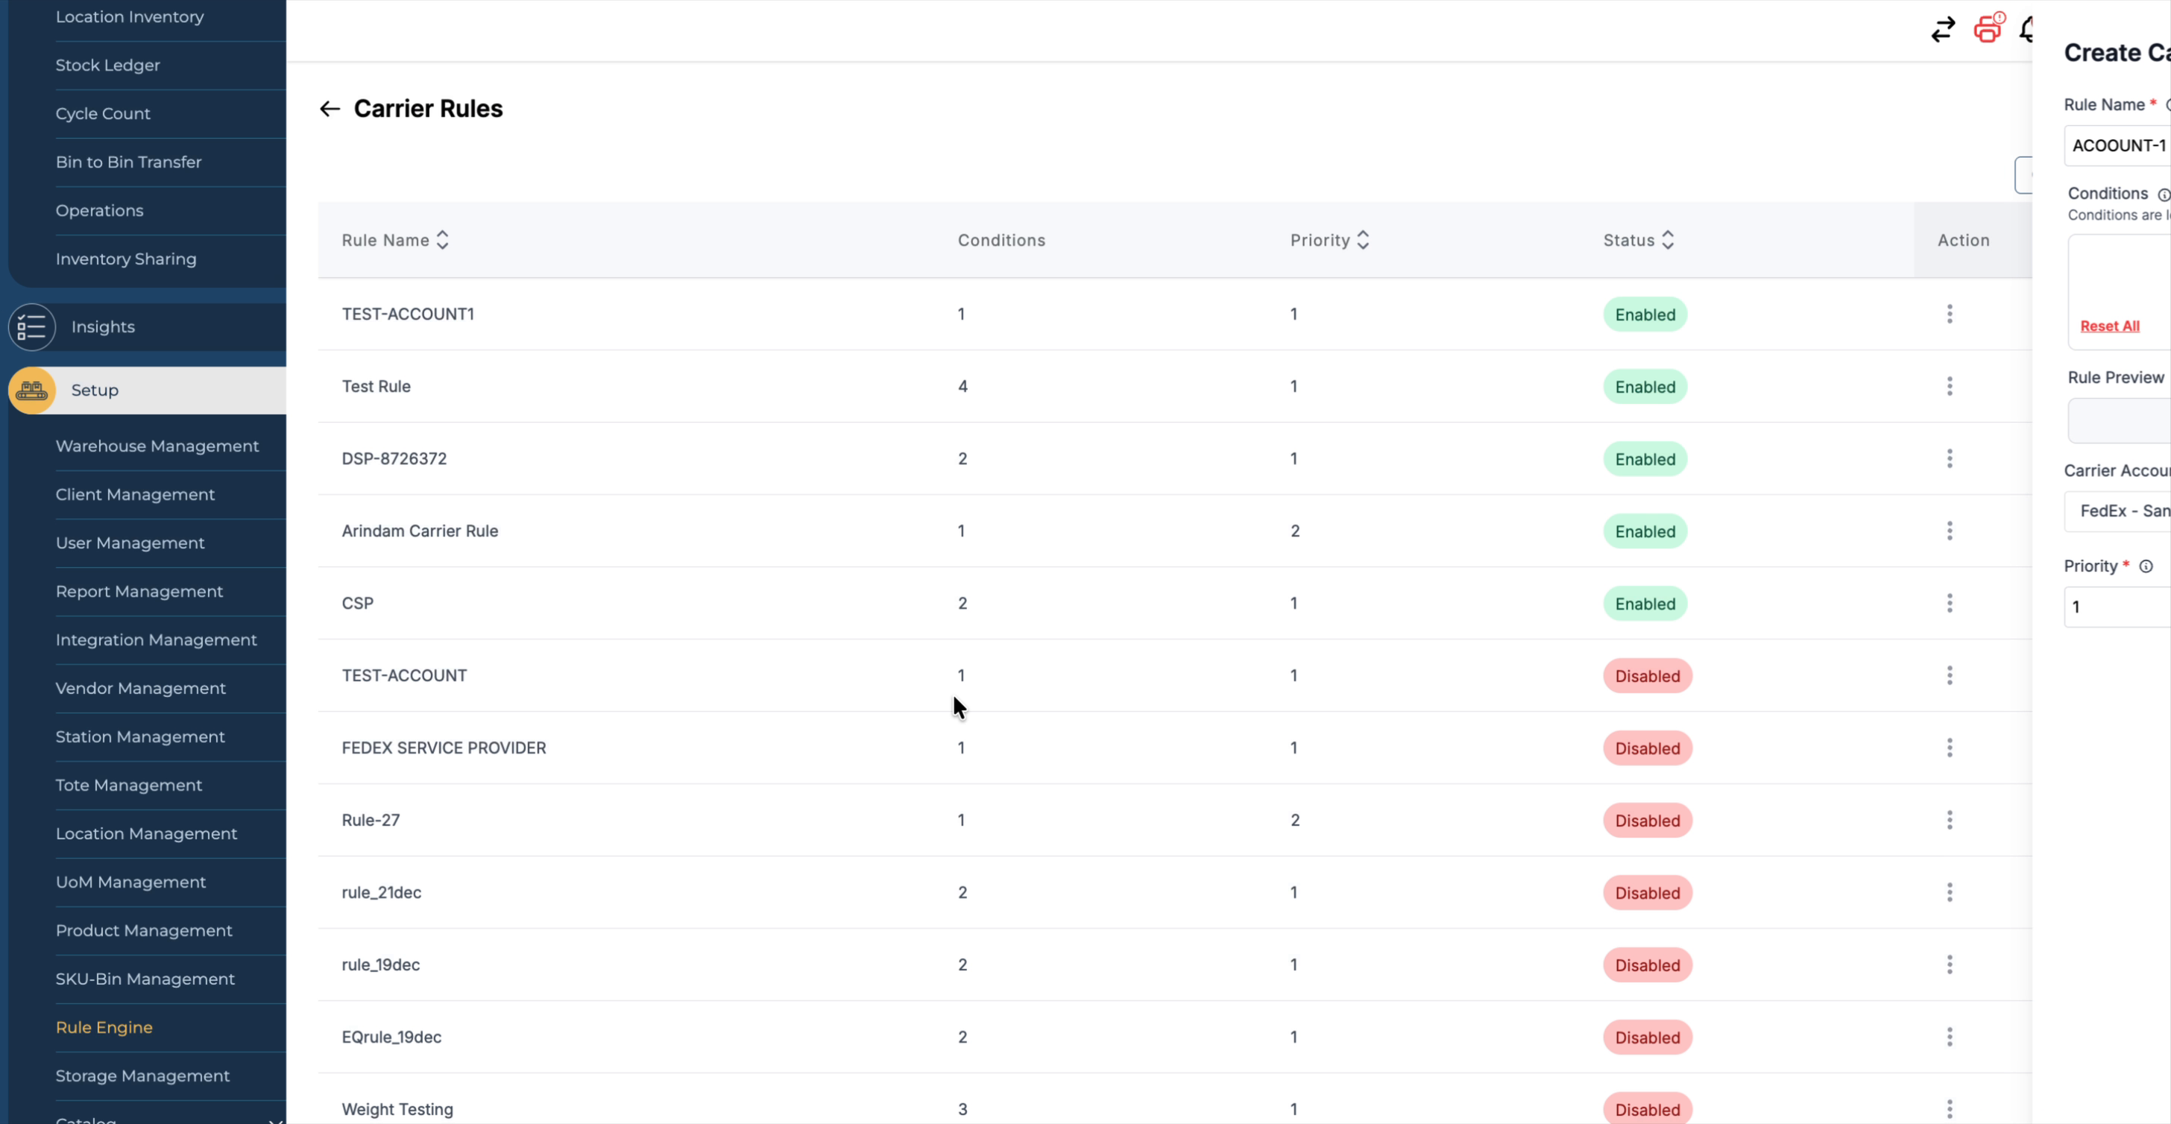The height and width of the screenshot is (1124, 2171).
Task: Open Operations in the sidebar
Action: pos(99,211)
